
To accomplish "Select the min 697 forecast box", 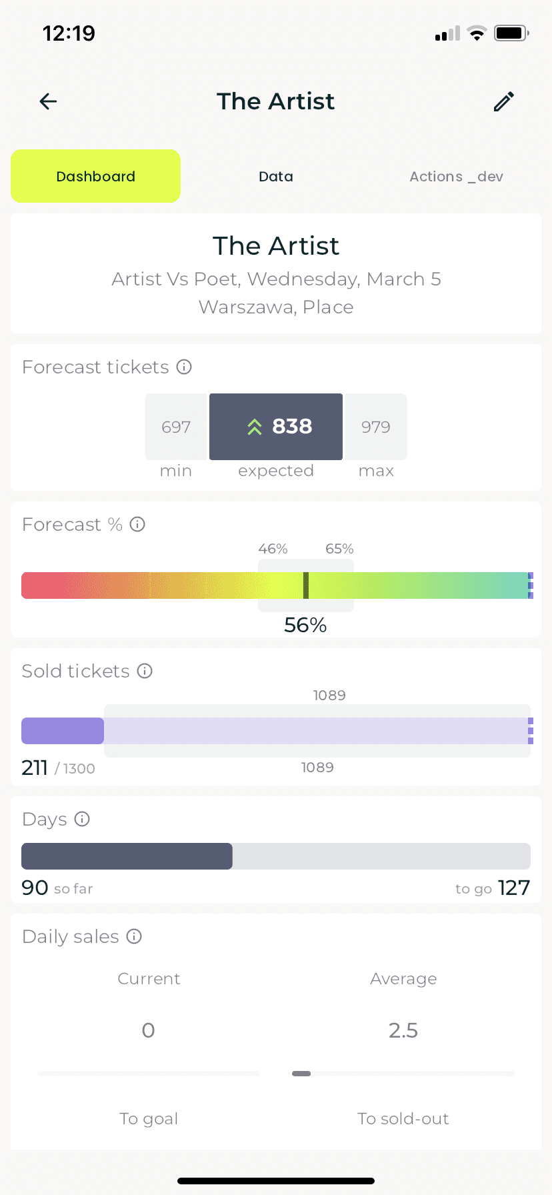I will pos(177,427).
